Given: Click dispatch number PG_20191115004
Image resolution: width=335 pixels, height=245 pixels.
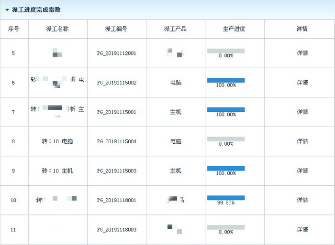Looking at the screenshot, I should 116,142.
